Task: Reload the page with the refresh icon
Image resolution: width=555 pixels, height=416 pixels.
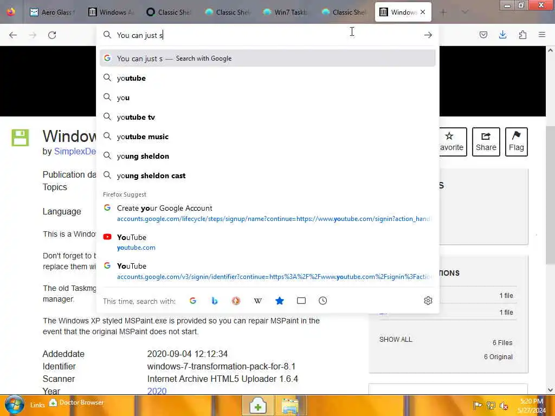Action: [x=52, y=35]
